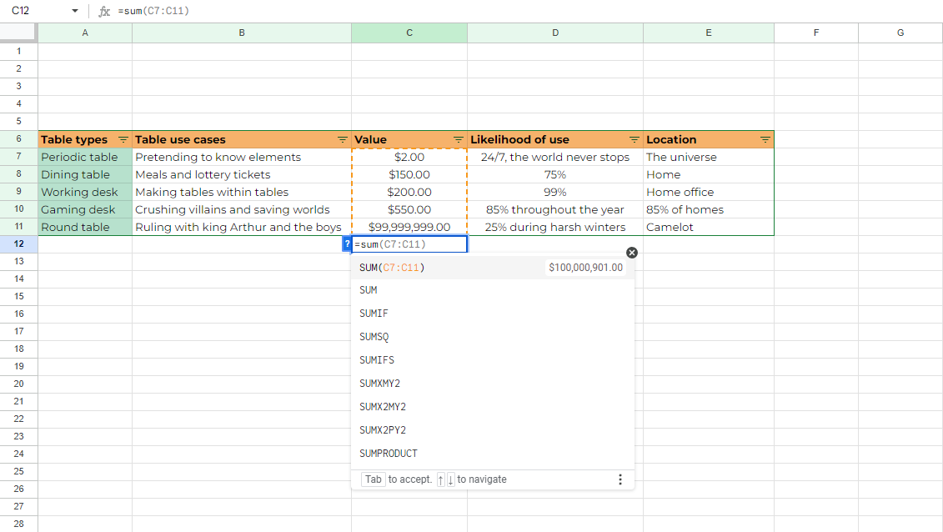Choose SUM from the function list
This screenshot has width=943, height=532.
pos(492,290)
